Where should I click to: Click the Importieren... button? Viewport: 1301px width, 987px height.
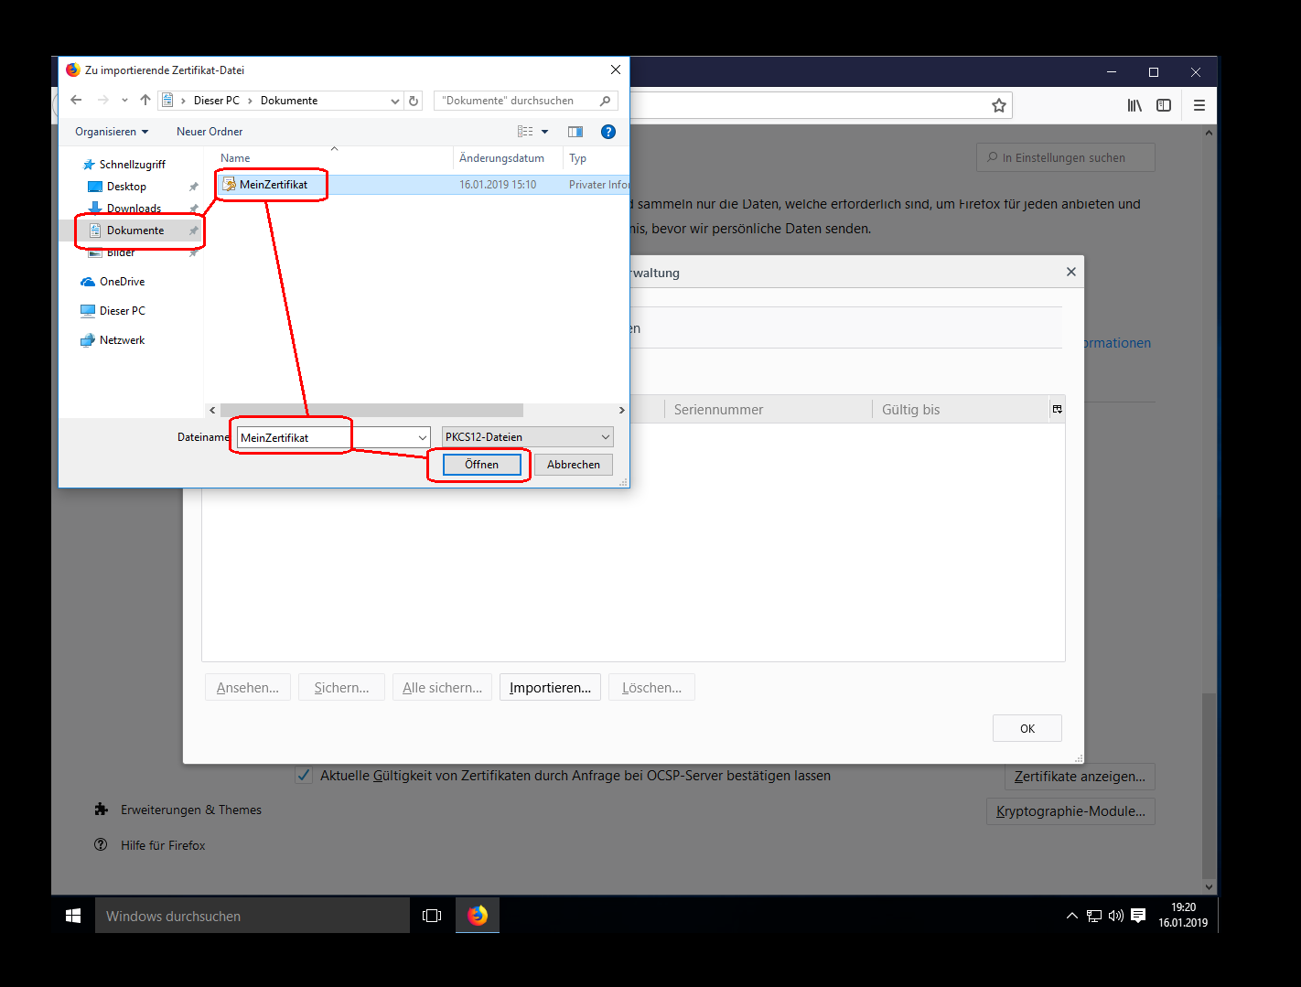pos(550,688)
